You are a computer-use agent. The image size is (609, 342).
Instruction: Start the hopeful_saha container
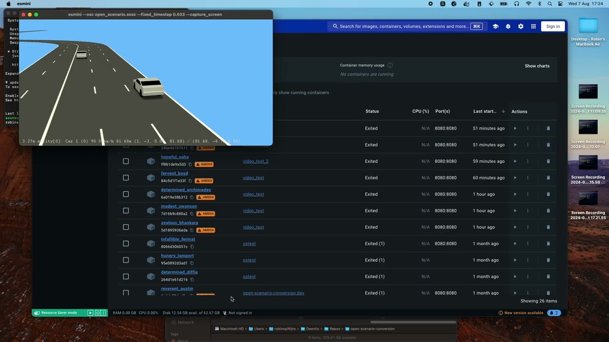(515, 161)
